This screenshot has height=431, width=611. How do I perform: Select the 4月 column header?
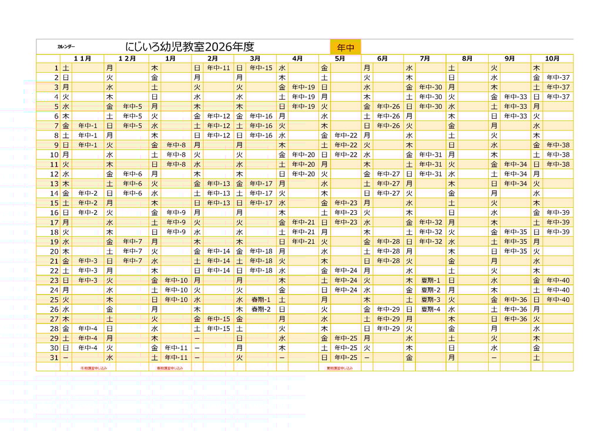(x=298, y=58)
